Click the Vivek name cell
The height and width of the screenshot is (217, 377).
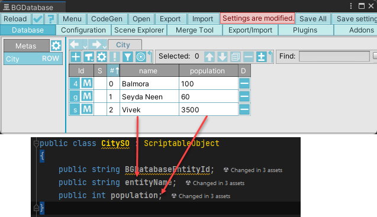pyautogui.click(x=149, y=109)
